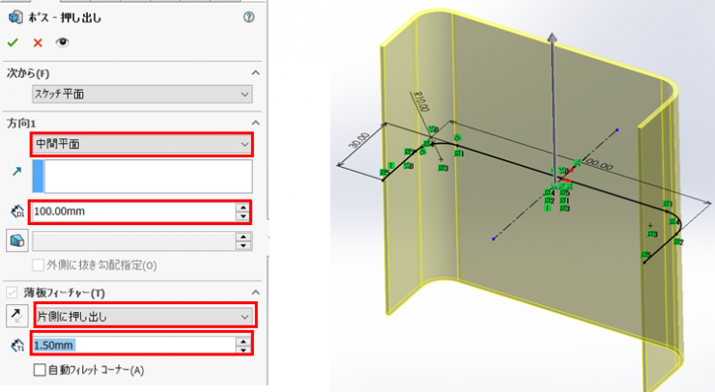Screen dimensions: 715x392
Task: Enable the auto-fillet corners checkbox
Action: [x=40, y=369]
